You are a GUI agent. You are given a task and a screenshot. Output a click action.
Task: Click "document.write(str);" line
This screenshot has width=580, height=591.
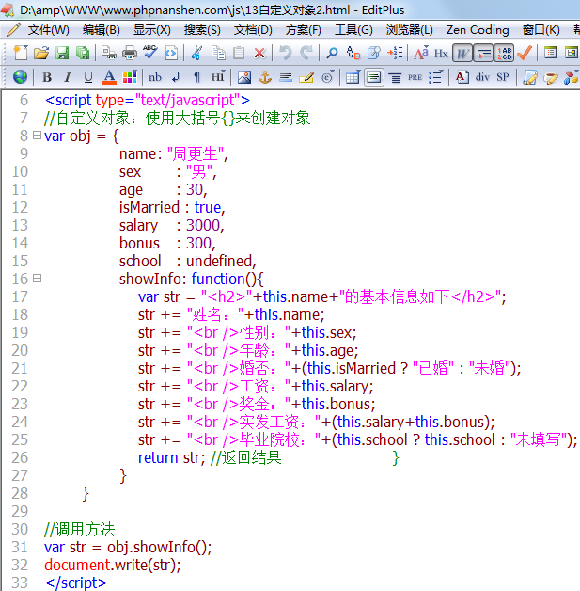[113, 565]
